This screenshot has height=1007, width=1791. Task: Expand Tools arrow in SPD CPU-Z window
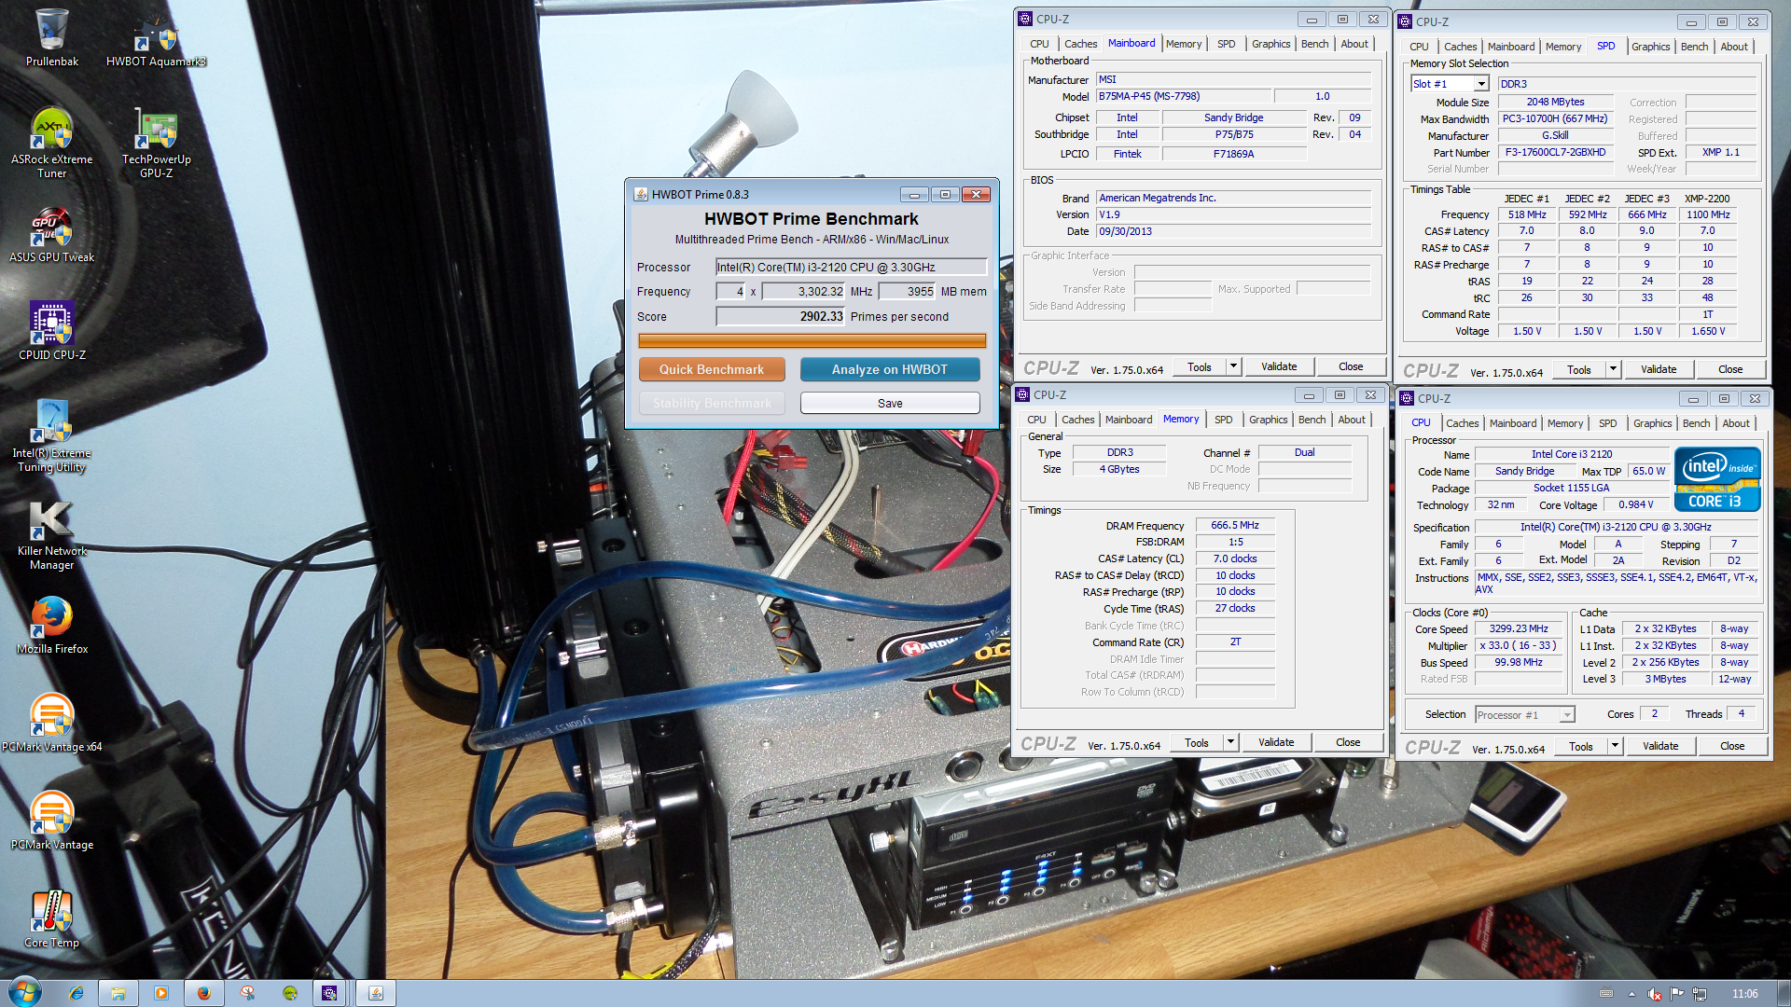tap(1613, 369)
